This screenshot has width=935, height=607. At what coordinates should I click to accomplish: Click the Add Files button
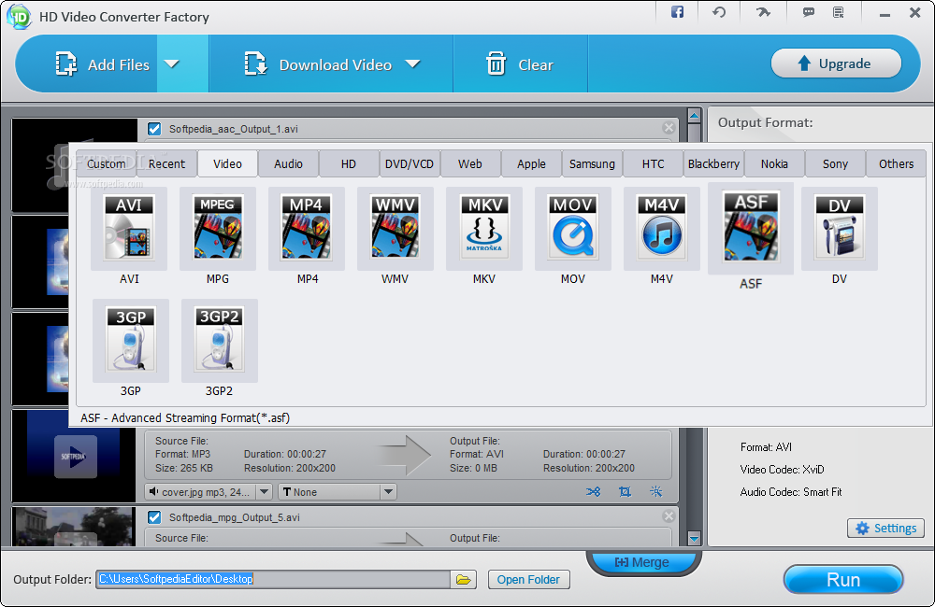(x=103, y=64)
